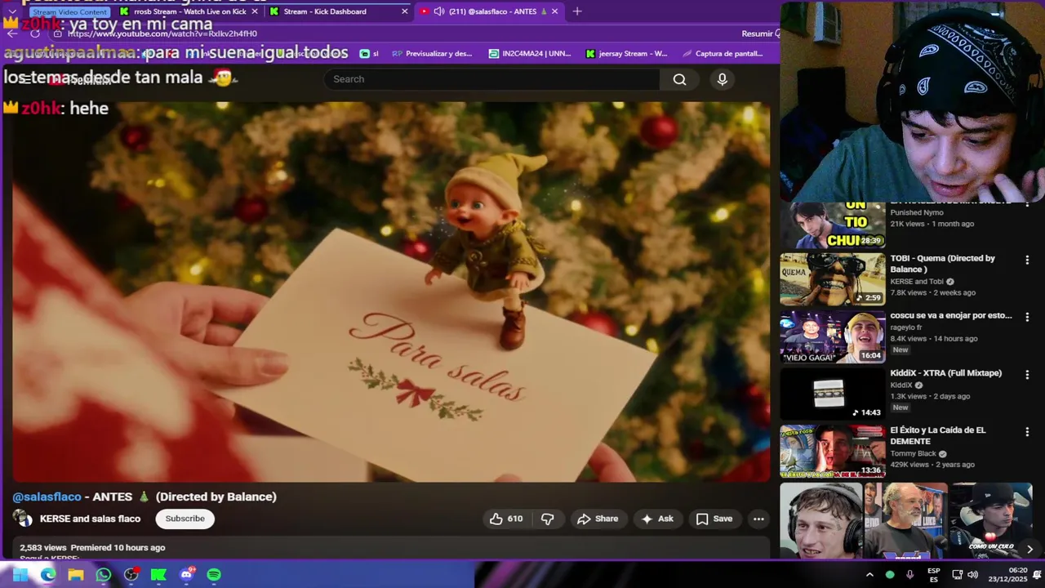Start voice search with microphone icon
The width and height of the screenshot is (1045, 588).
(722, 79)
